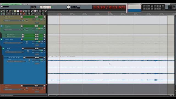Toggle the lit orange button on GG ST track
This screenshot has width=176, height=99.
click(x=39, y=42)
